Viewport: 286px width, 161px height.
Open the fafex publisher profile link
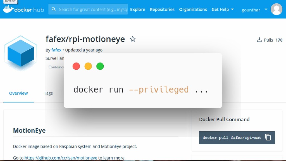pyautogui.click(x=56, y=50)
